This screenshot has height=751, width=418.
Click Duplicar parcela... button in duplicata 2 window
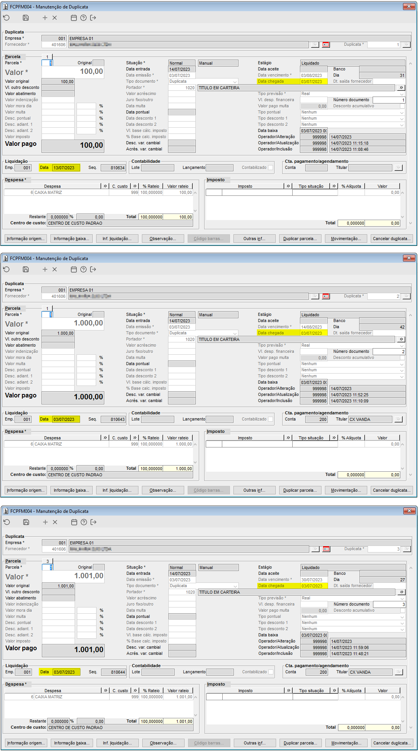pos(300,490)
